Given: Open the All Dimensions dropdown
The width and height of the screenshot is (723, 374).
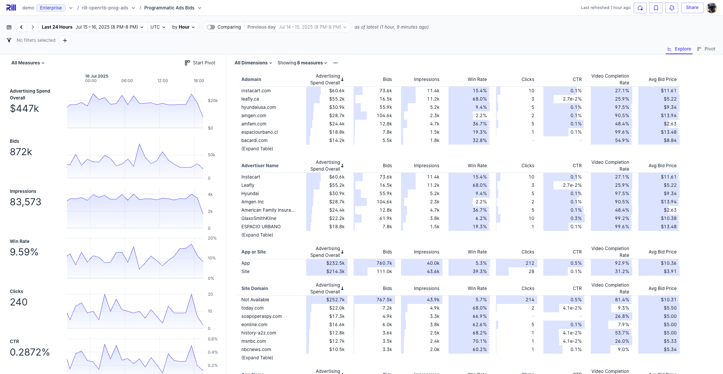Looking at the screenshot, I should pos(253,63).
